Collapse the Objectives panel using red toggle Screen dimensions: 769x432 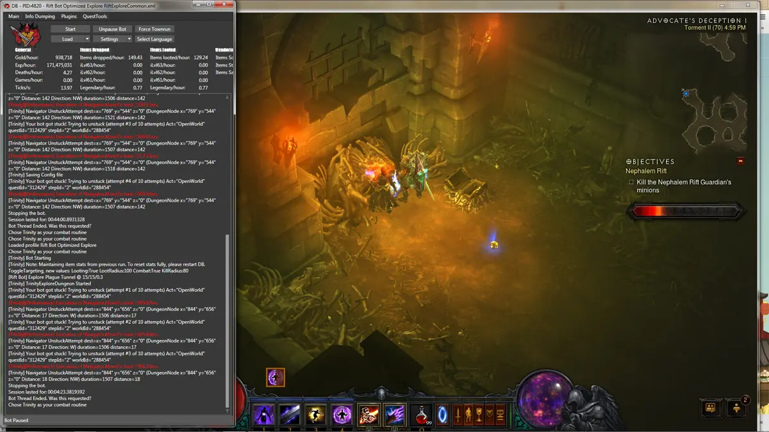click(741, 161)
